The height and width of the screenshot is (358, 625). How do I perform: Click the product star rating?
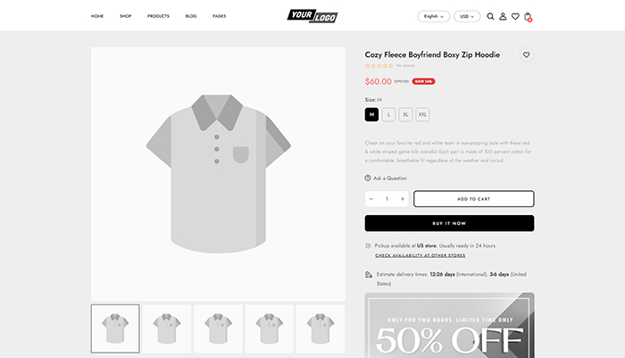coord(379,65)
